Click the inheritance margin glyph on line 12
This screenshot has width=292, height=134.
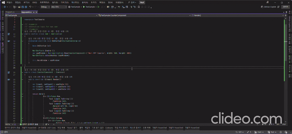[x=9, y=34]
